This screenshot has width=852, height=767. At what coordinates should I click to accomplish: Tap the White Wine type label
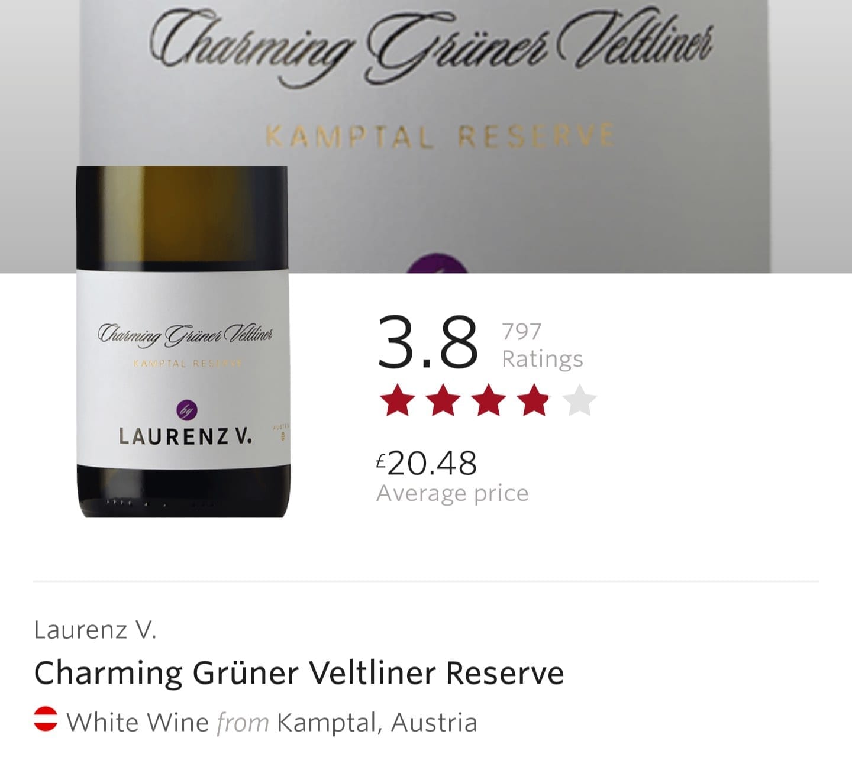pyautogui.click(x=138, y=723)
